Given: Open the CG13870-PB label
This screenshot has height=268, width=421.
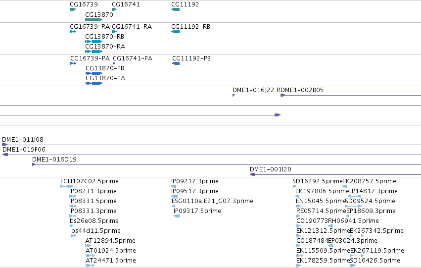Looking at the screenshot, I should click(x=105, y=68).
